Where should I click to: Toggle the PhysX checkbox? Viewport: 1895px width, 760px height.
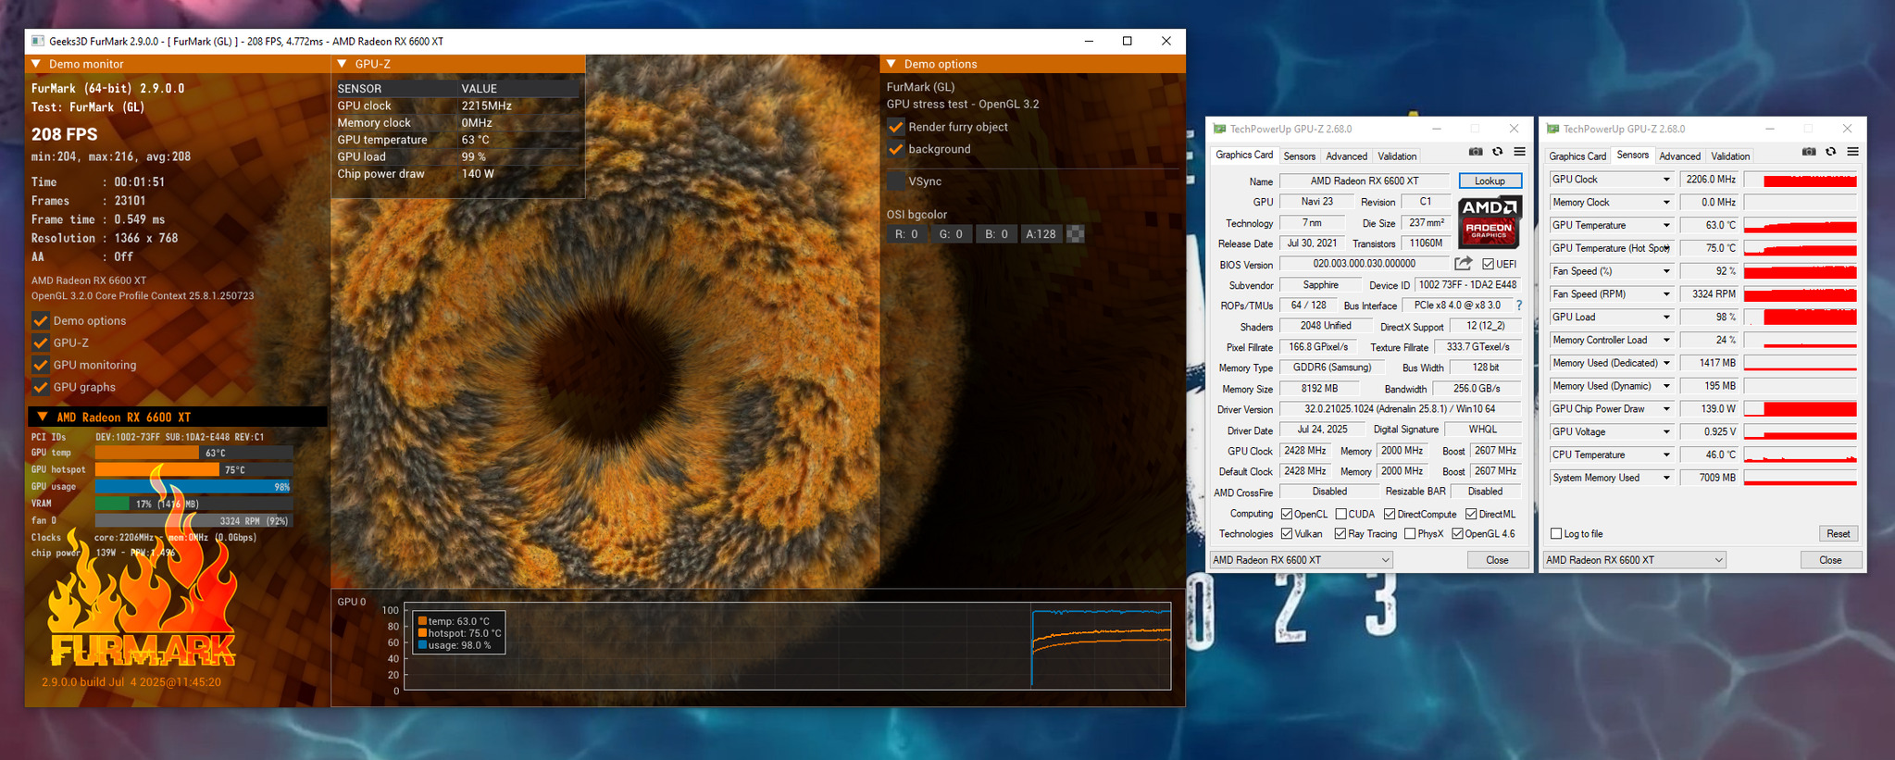coord(1409,534)
